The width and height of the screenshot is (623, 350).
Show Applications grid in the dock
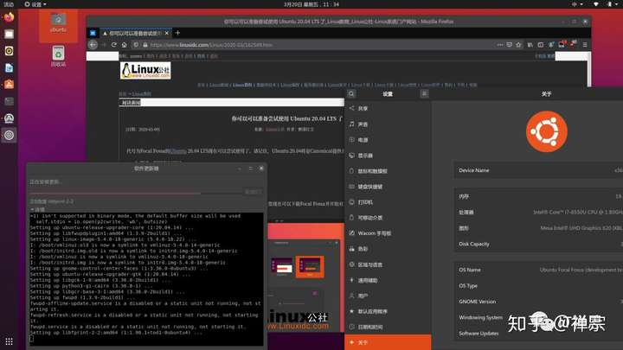(9, 341)
